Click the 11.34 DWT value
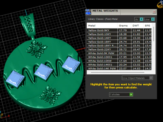The image size is (163, 122). point(137,61)
